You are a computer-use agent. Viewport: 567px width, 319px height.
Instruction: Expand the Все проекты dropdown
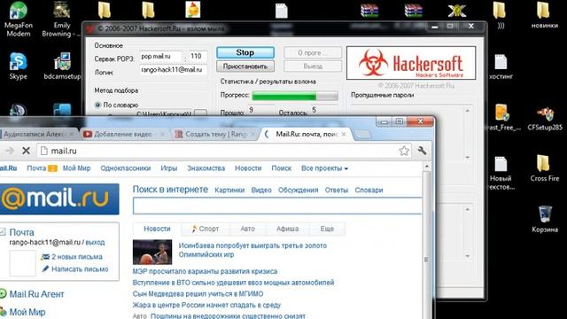click(324, 168)
